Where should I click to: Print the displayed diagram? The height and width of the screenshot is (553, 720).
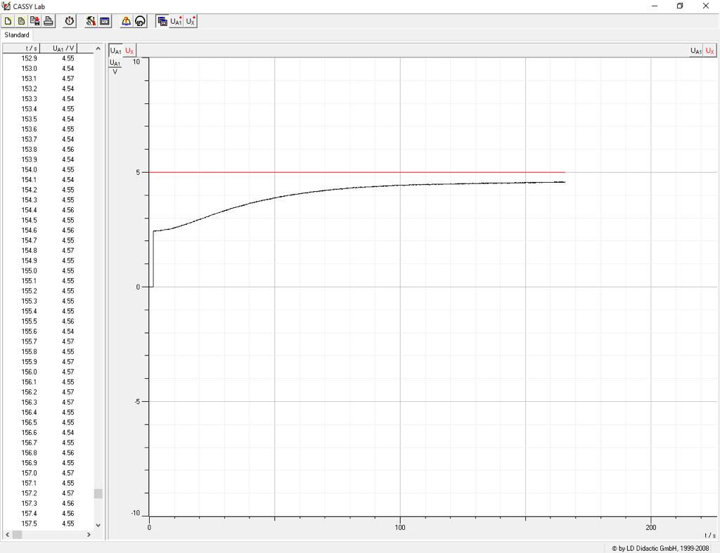46,21
